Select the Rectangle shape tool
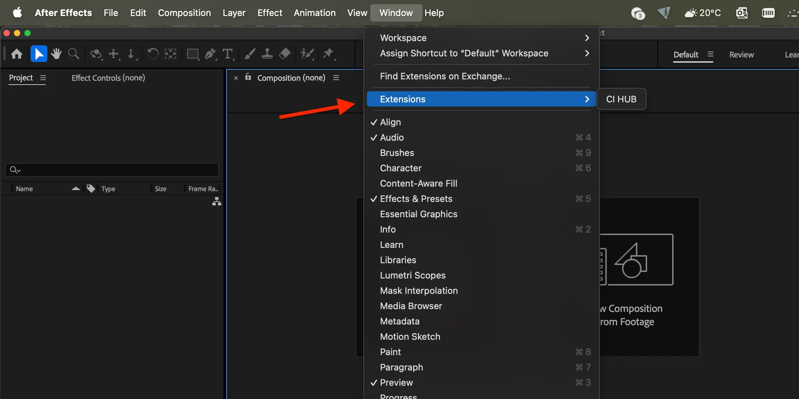This screenshot has width=799, height=399. (193, 54)
